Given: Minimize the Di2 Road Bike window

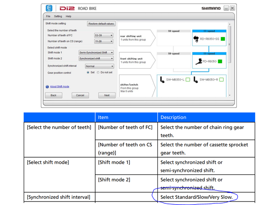Looking at the screenshot, I should (x=226, y=8).
